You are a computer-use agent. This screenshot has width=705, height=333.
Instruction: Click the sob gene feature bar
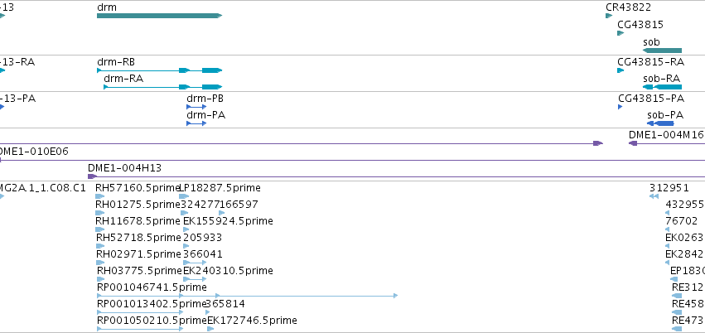(x=662, y=51)
